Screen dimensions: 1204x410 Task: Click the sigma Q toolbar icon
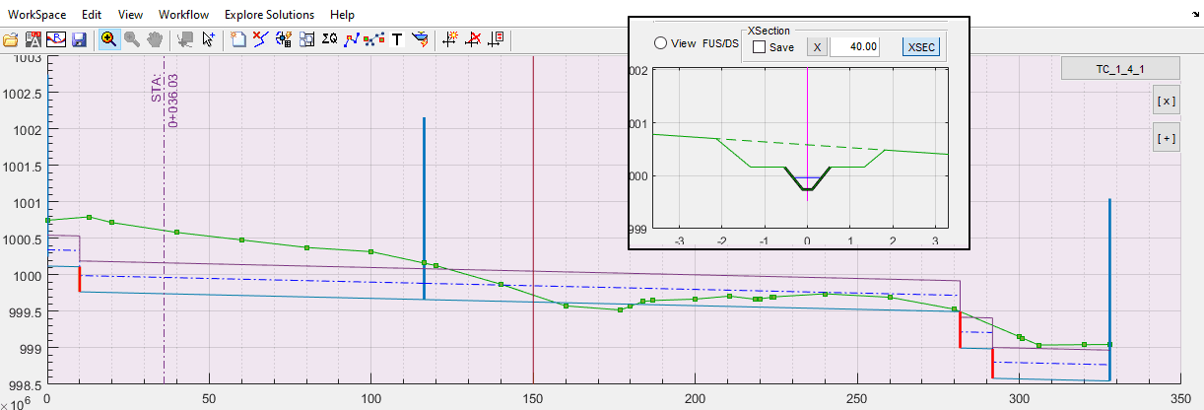(330, 39)
